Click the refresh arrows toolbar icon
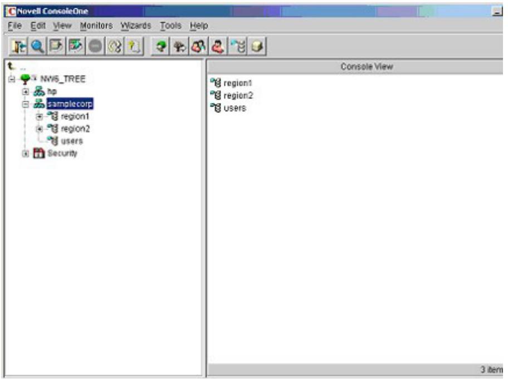Screen dimensions: 508x379 (x=115, y=46)
